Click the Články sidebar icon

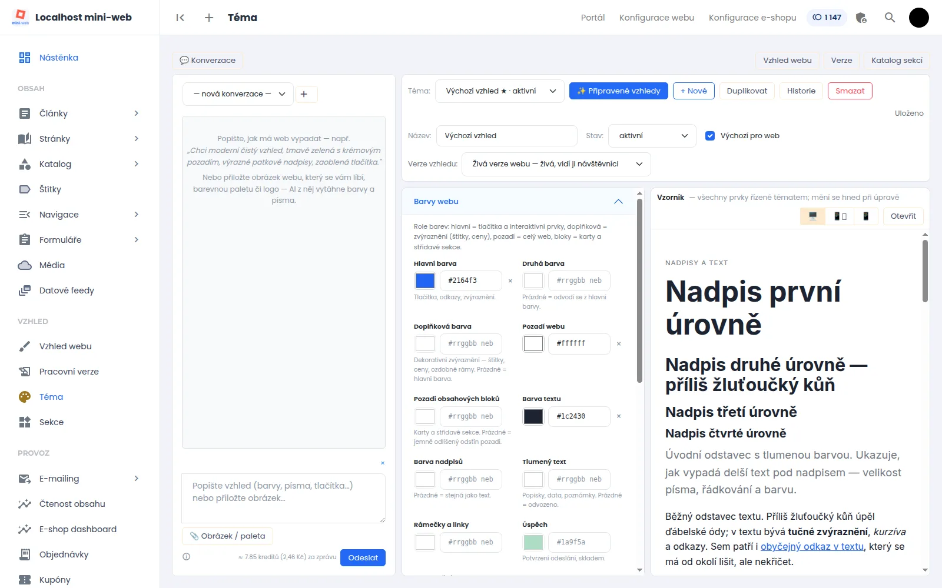click(x=24, y=113)
